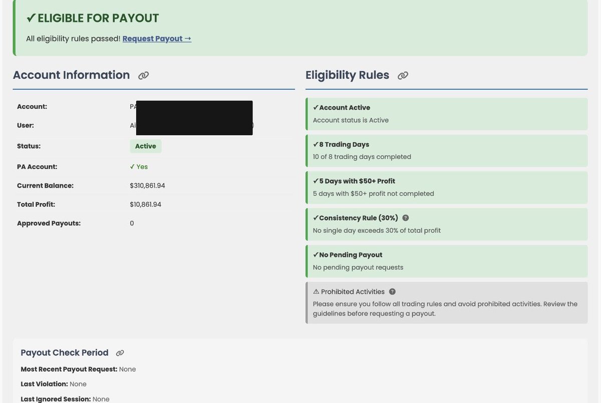Copy link icon beside Account Information heading

[144, 76]
